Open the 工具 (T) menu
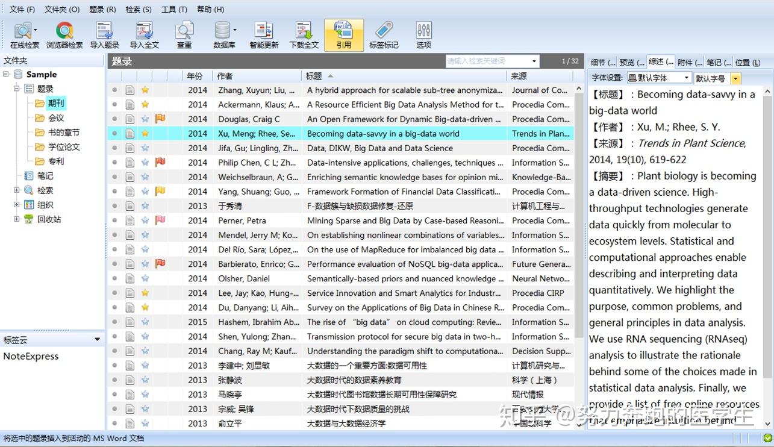The image size is (774, 447). (x=174, y=9)
